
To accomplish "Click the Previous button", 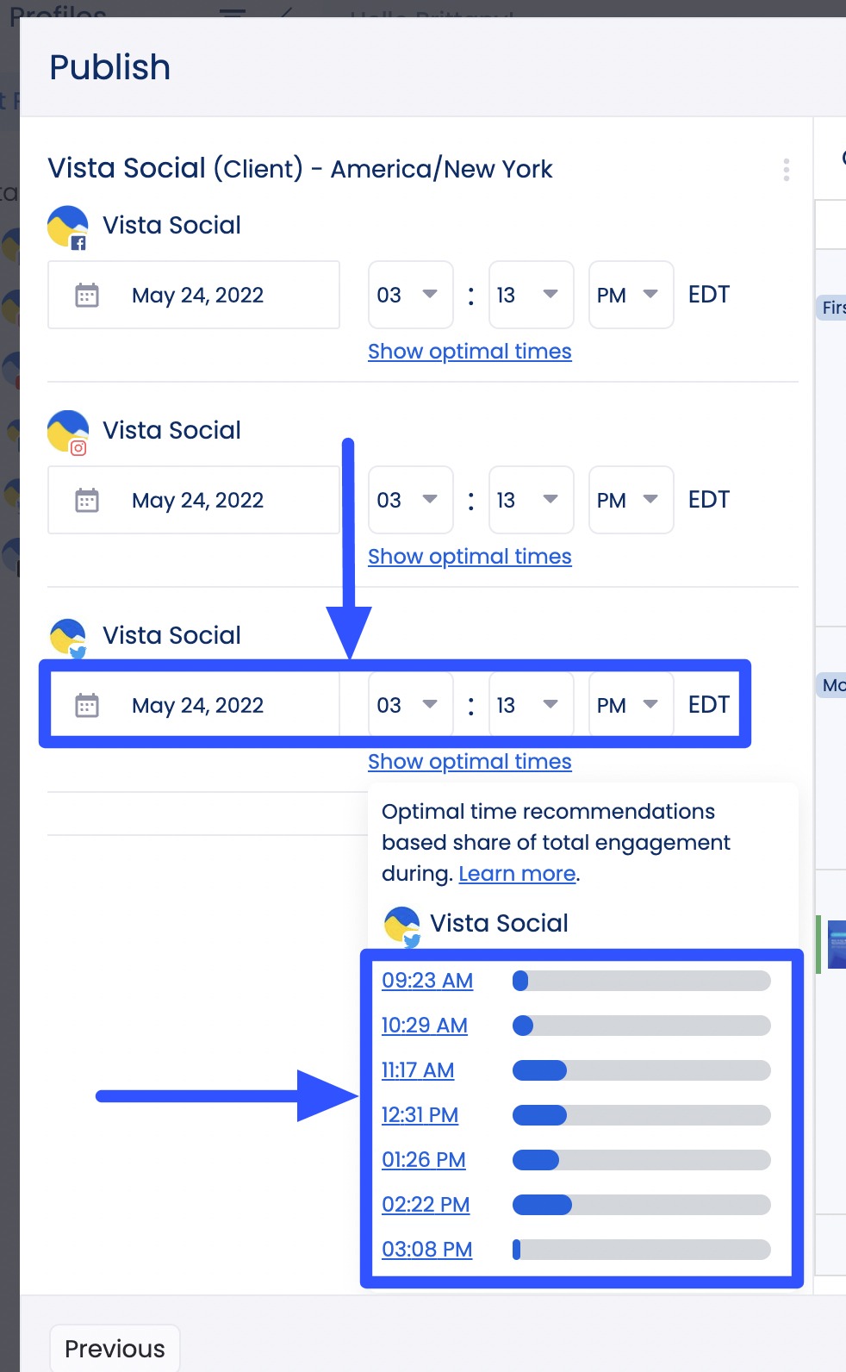I will (x=114, y=1348).
